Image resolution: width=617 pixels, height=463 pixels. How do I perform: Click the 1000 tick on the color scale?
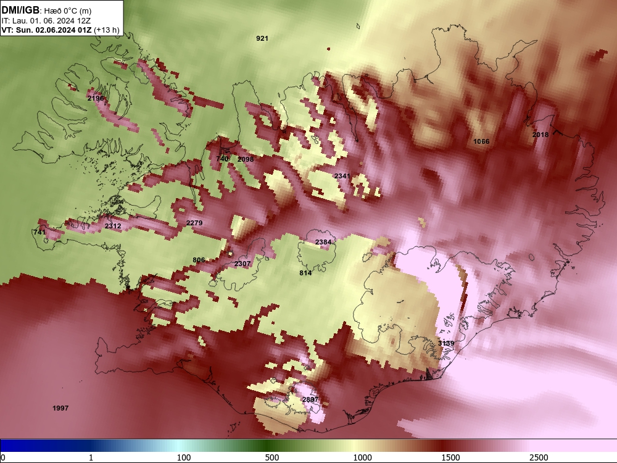(362, 457)
